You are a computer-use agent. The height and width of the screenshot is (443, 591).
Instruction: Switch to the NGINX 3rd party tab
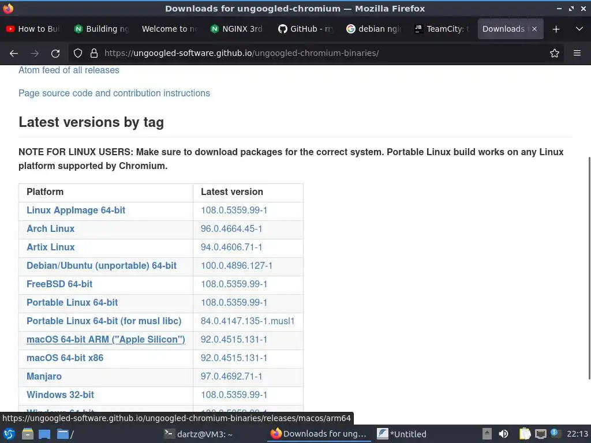point(237,29)
